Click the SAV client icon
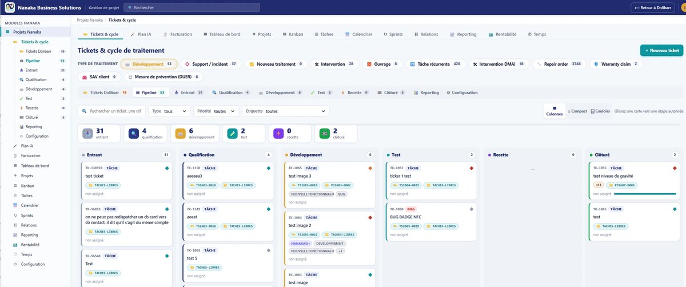The width and height of the screenshot is (686, 287). tap(85, 77)
